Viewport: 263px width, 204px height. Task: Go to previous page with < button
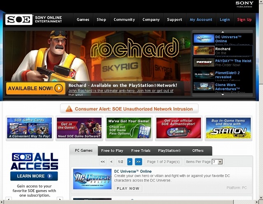tap(111, 162)
